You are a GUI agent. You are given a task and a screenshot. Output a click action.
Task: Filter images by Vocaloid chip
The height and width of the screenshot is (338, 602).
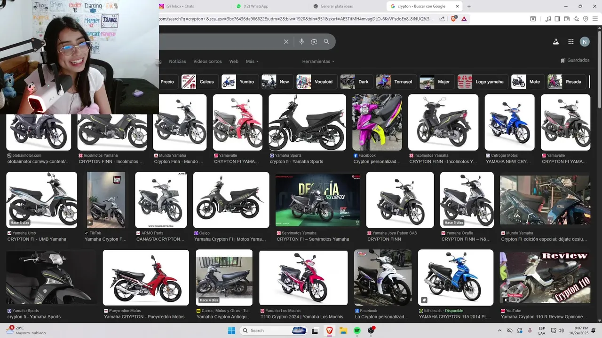click(316, 82)
